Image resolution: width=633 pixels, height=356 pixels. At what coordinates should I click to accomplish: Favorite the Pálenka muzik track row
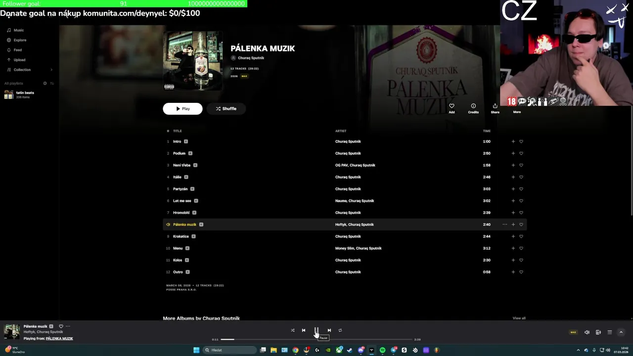point(521,224)
